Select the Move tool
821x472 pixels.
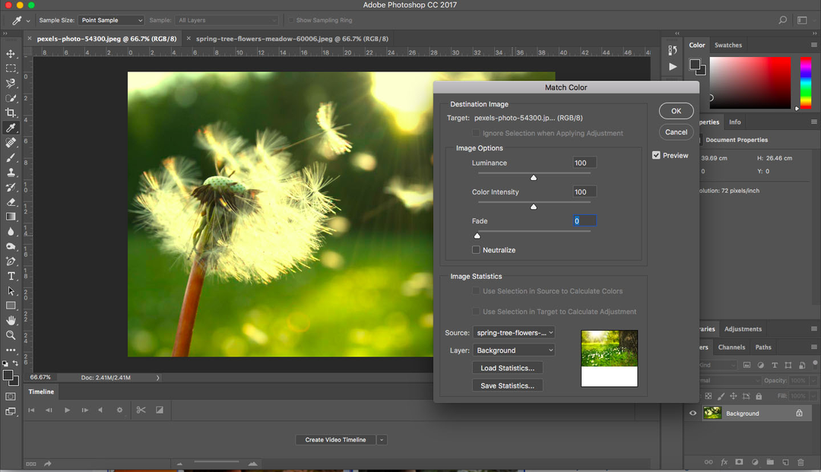pos(11,54)
